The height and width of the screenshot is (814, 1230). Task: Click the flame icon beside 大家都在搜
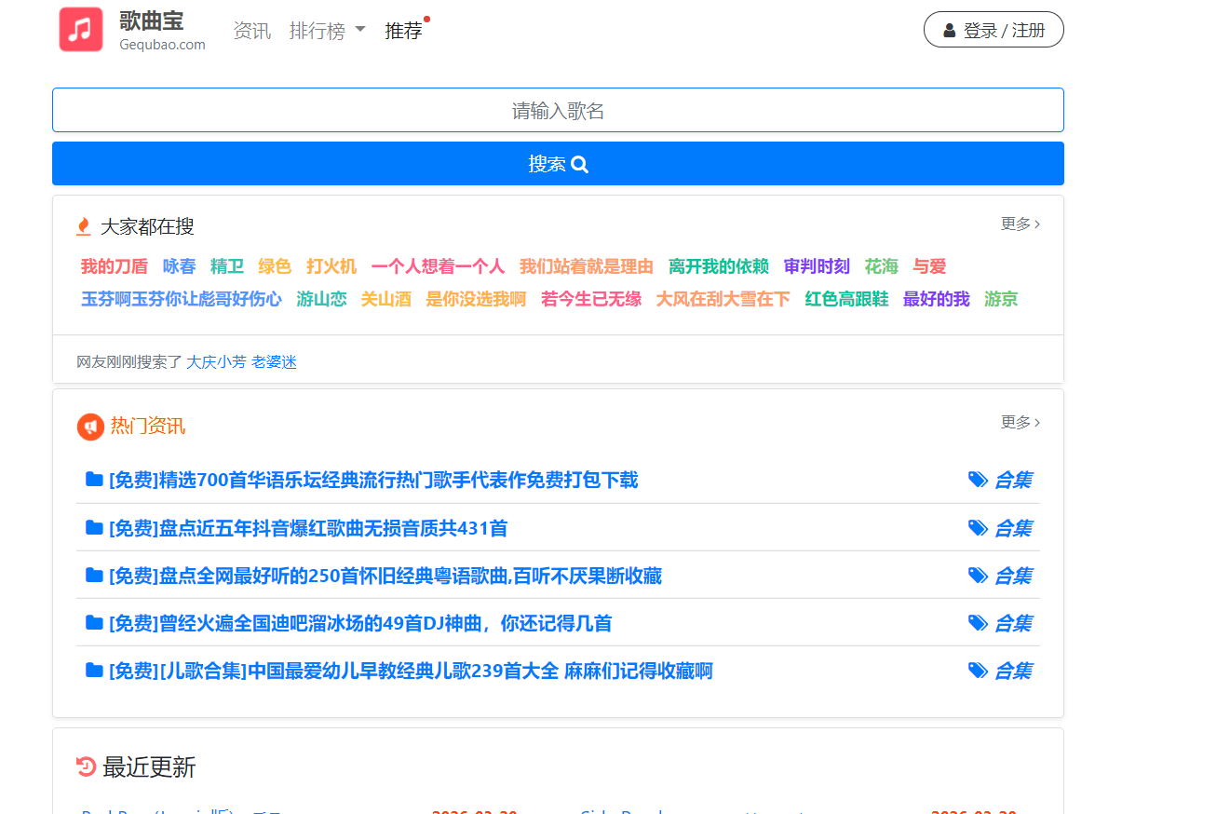[x=84, y=226]
